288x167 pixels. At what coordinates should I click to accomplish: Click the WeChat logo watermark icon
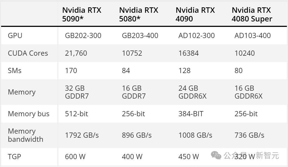pyautogui.click(x=216, y=156)
